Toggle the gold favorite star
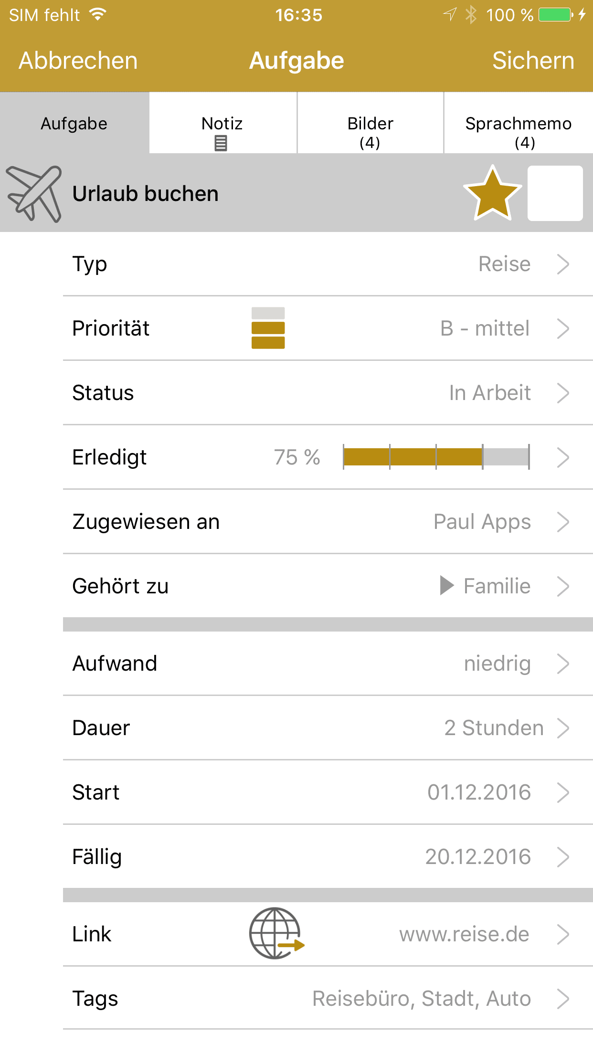The height and width of the screenshot is (1054, 593). pos(492,194)
